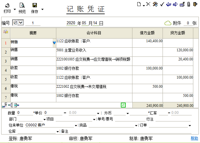Go to previous voucher with left arrow

[169, 4]
